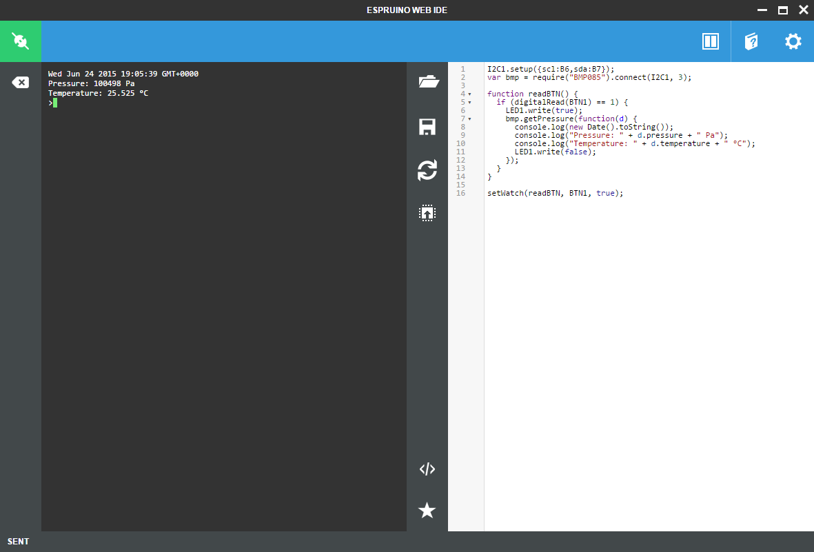Collapse the readBTN function at line 4
The width and height of the screenshot is (814, 552).
pos(470,94)
